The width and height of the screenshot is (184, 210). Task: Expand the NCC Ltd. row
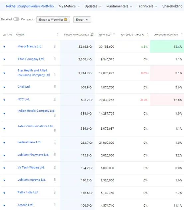pyautogui.click(x=4, y=100)
